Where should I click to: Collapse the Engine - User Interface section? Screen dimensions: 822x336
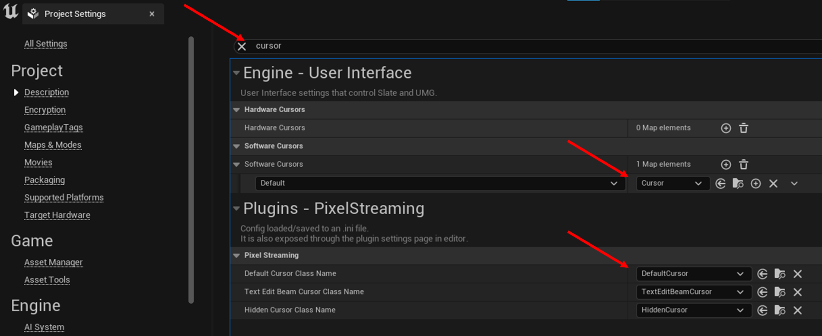coord(236,73)
